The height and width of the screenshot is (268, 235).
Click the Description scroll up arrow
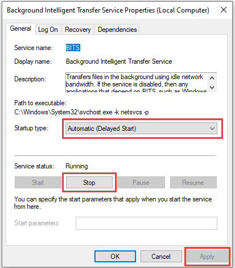[x=212, y=78]
